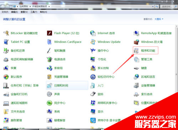
Task: Open 同步中心 green icon
Action: (49, 103)
